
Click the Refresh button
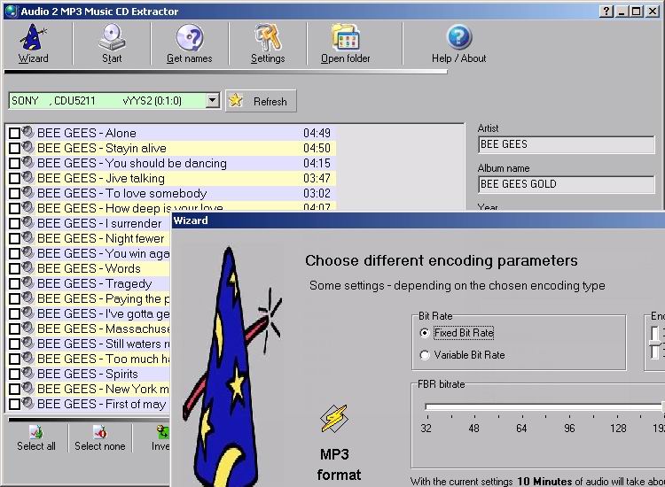coord(261,101)
